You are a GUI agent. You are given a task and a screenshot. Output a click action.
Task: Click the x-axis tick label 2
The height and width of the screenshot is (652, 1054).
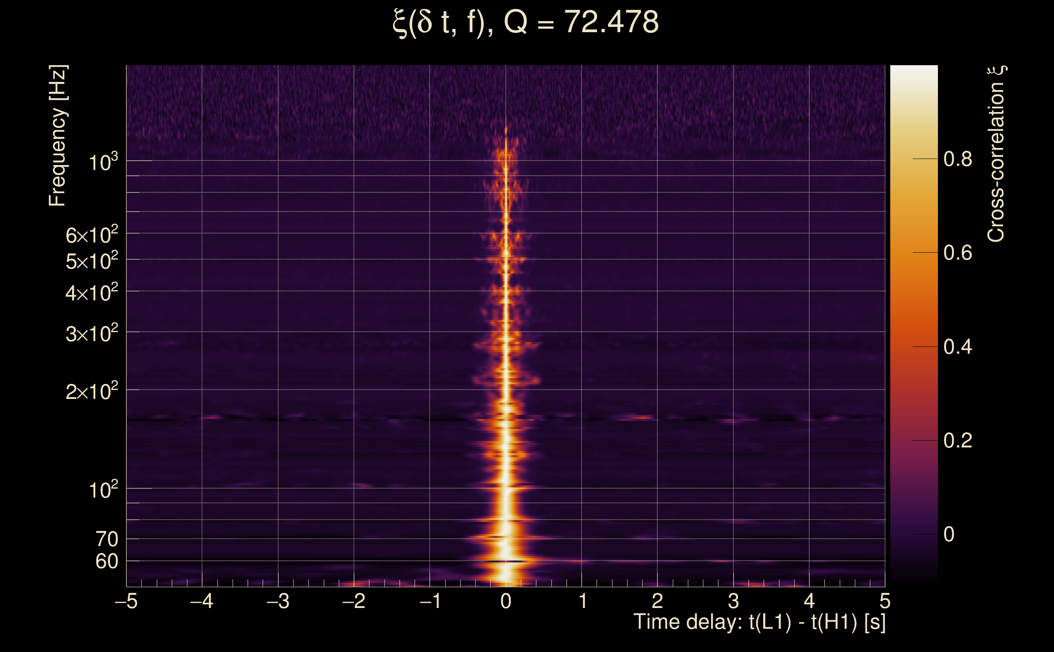coord(657,601)
